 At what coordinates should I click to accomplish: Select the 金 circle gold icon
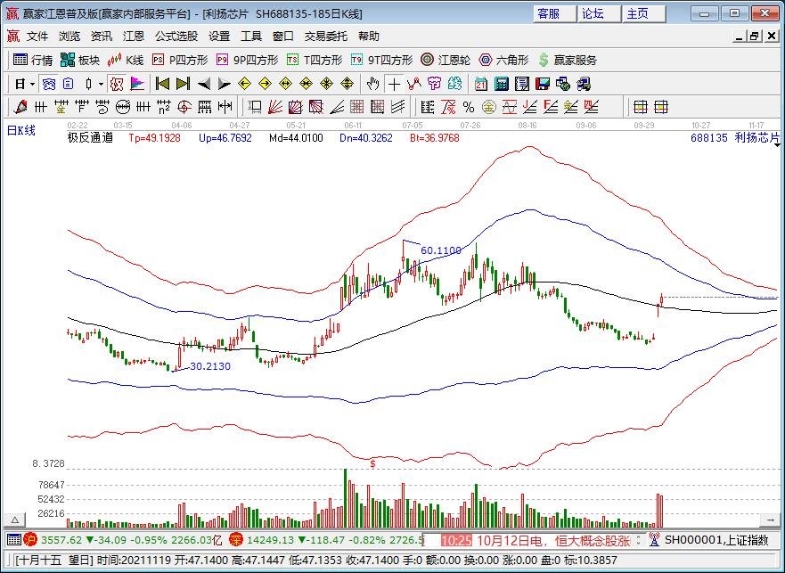pyautogui.click(x=488, y=107)
